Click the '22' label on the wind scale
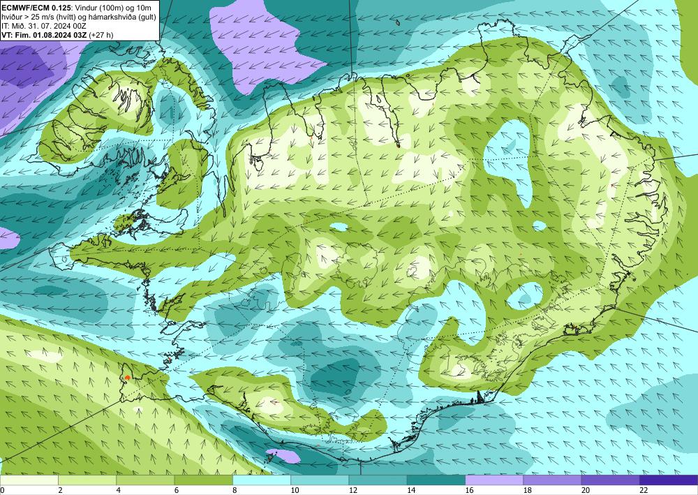Viewport: 698px width, 495px height. coord(644,490)
